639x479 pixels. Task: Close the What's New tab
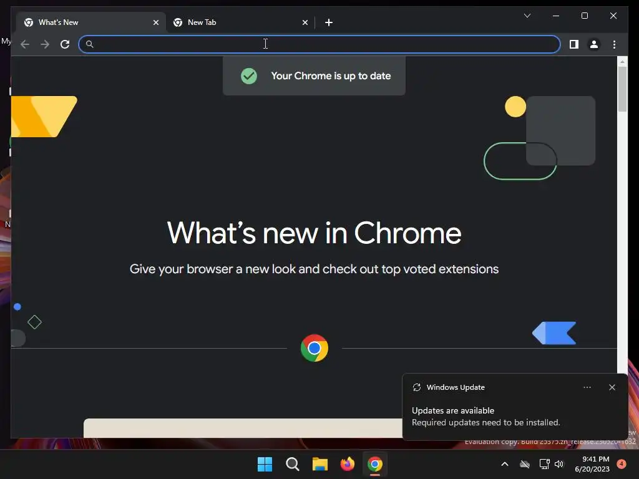[155, 22]
